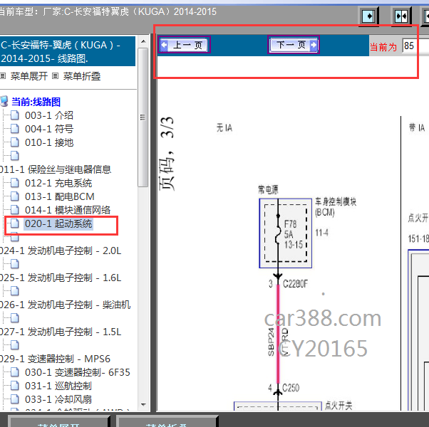Click page icon beside 014-1 模块通信网络
429x427 pixels.
[x=15, y=209]
